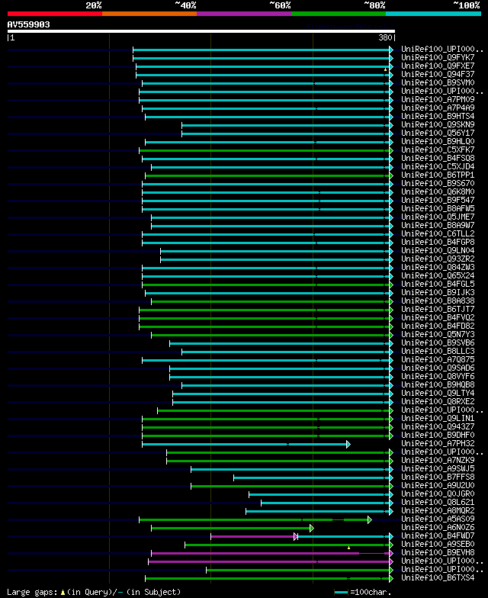Open the UniRef100_B9HTS4 hit
The width and height of the screenshot is (488, 598).
tap(438, 116)
